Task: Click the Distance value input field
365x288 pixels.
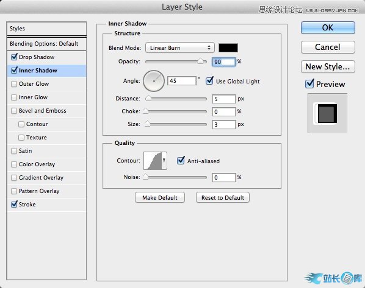Action: 224,99
